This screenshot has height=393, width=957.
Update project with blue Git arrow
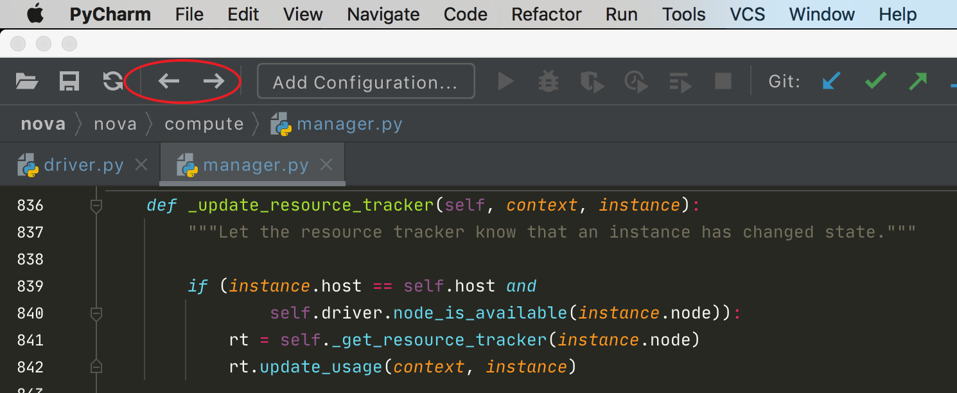[832, 82]
